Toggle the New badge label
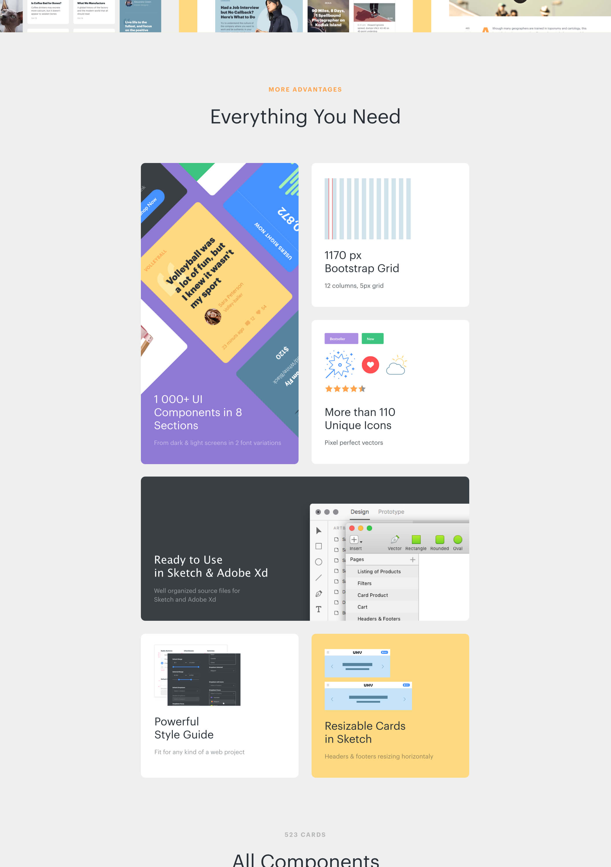Image resolution: width=611 pixels, height=867 pixels. pos(372,338)
